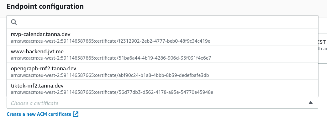Choose the opengraph-mf2.tanna.dev certificate option

(162, 71)
